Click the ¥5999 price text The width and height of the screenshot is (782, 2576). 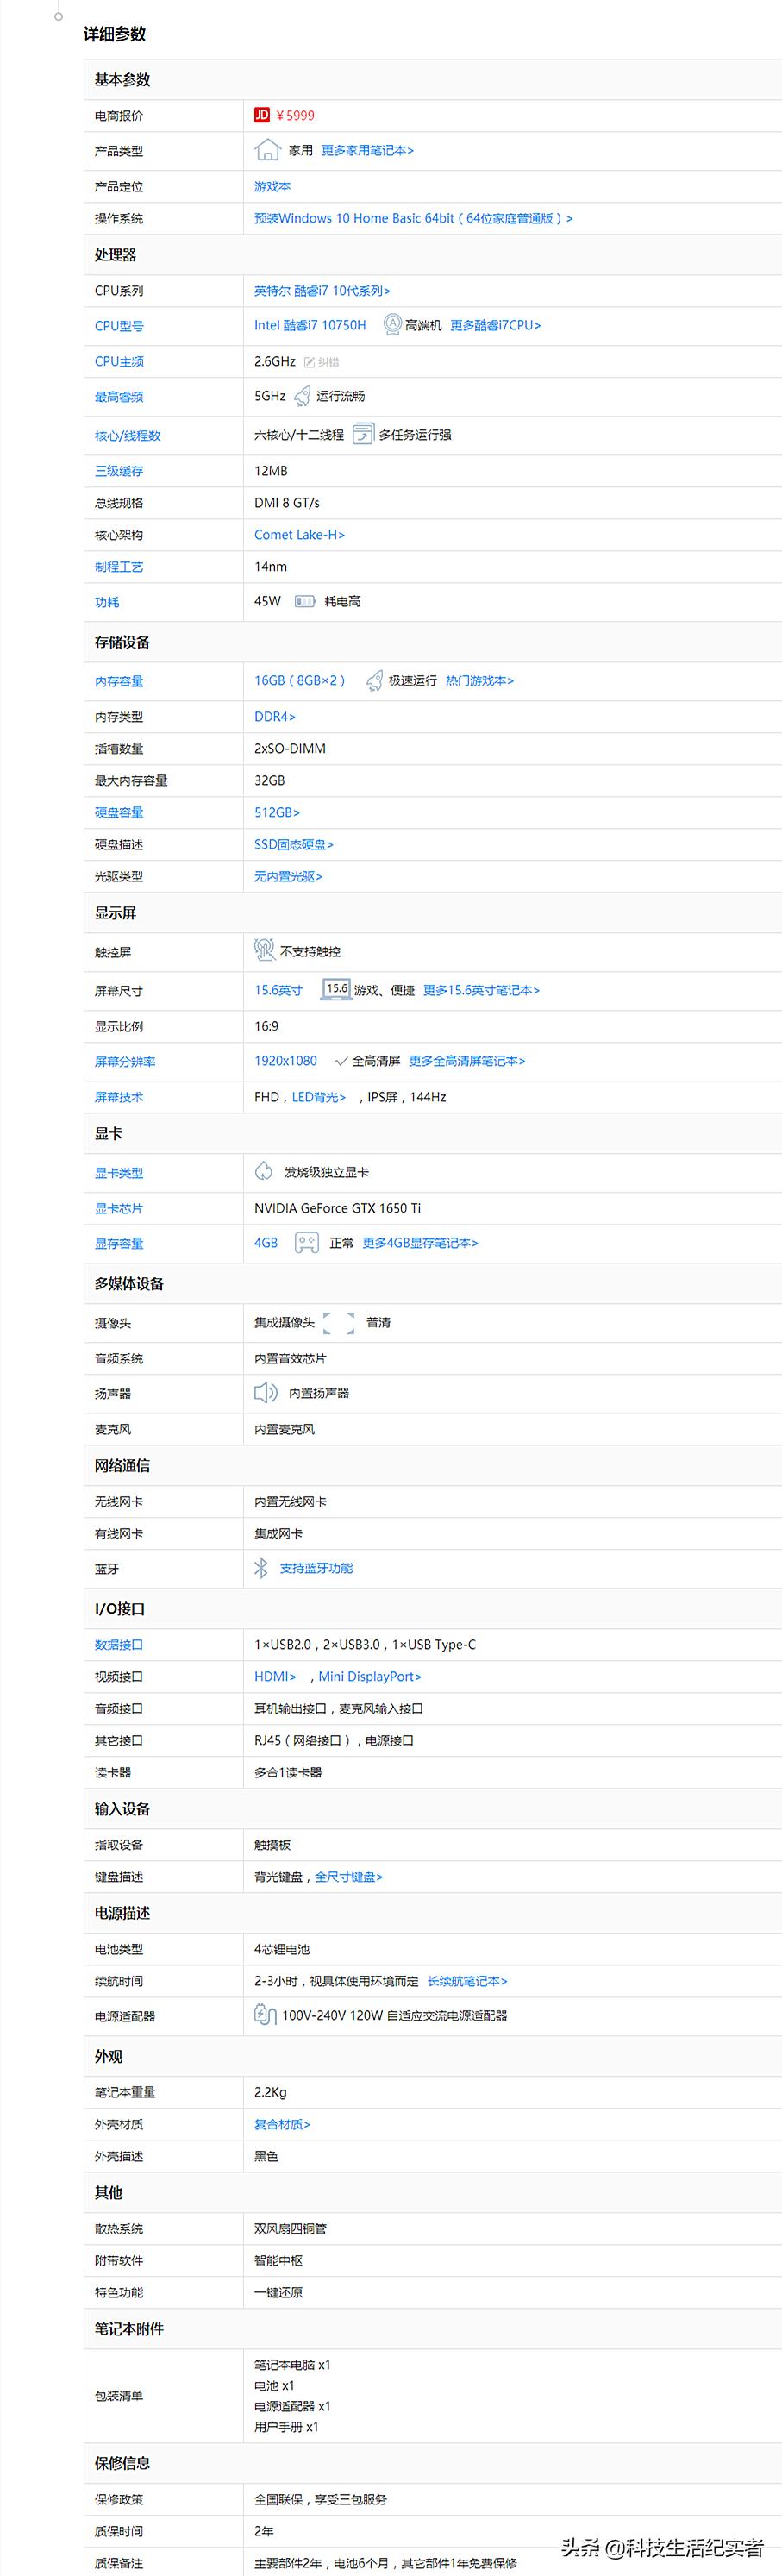click(x=295, y=115)
